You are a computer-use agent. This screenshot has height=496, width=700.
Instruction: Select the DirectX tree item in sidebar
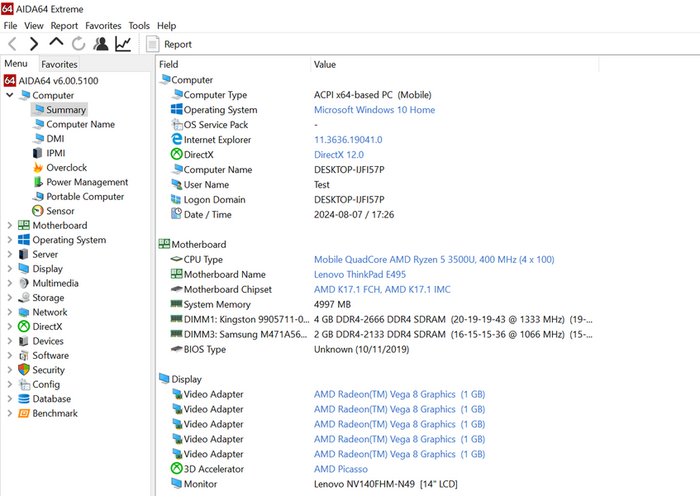[40, 327]
